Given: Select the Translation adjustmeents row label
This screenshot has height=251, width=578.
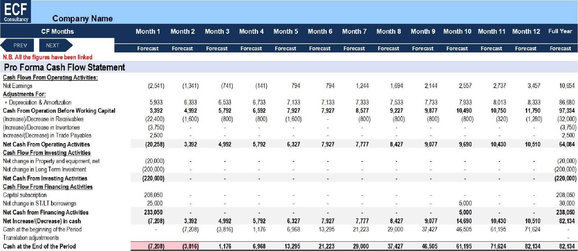Looking at the screenshot, I should tap(31, 238).
